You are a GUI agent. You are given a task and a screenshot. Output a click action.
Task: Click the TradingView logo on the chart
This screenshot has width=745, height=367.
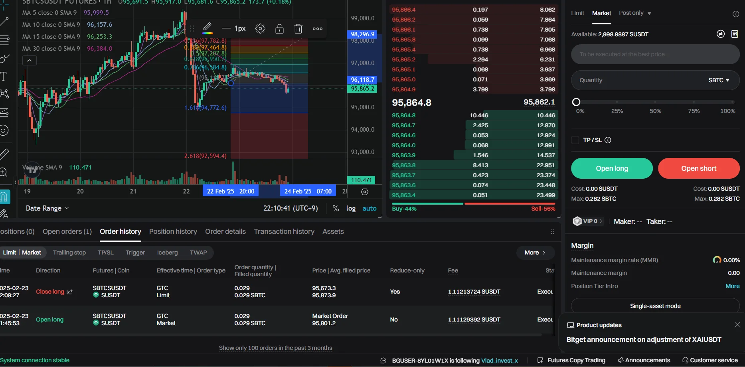coord(32,170)
